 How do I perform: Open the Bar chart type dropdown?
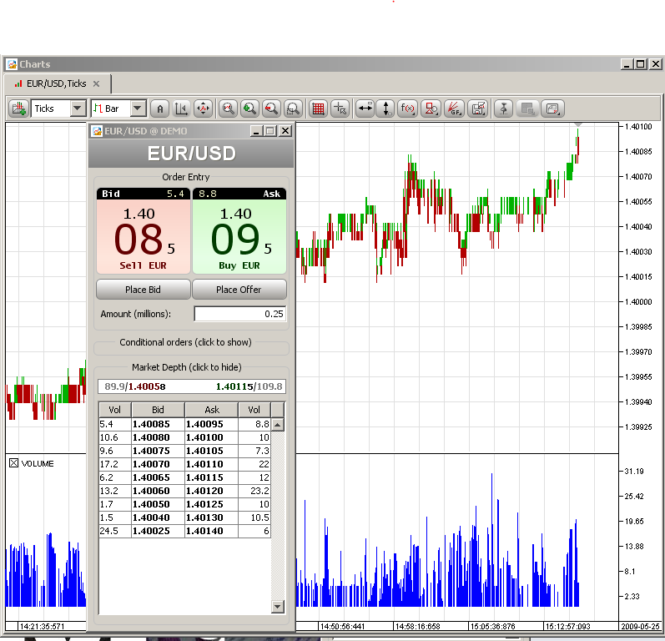pyautogui.click(x=138, y=109)
